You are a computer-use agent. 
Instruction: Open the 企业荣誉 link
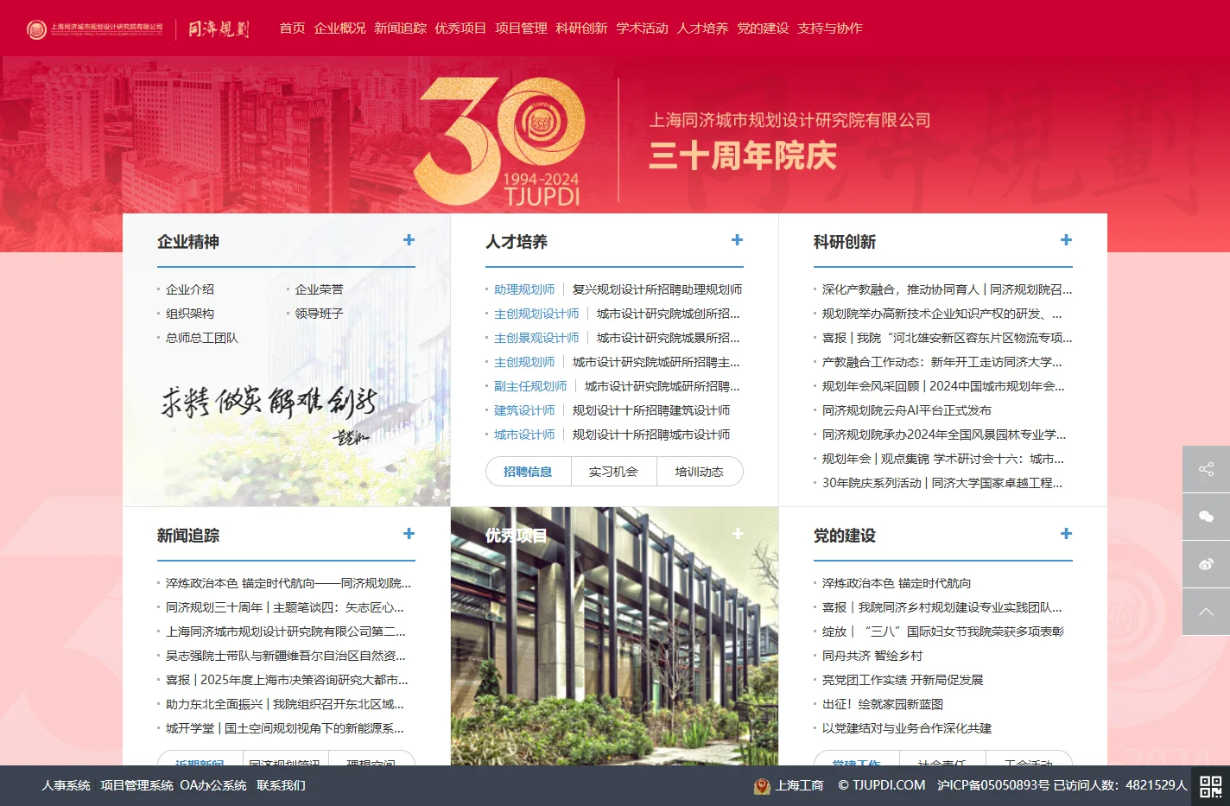319,289
